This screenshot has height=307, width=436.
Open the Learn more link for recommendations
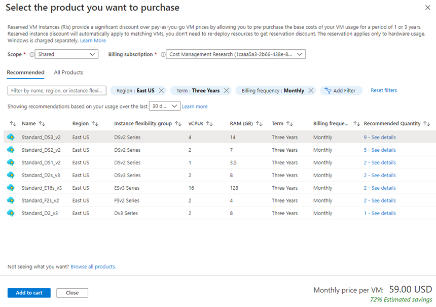(x=195, y=107)
